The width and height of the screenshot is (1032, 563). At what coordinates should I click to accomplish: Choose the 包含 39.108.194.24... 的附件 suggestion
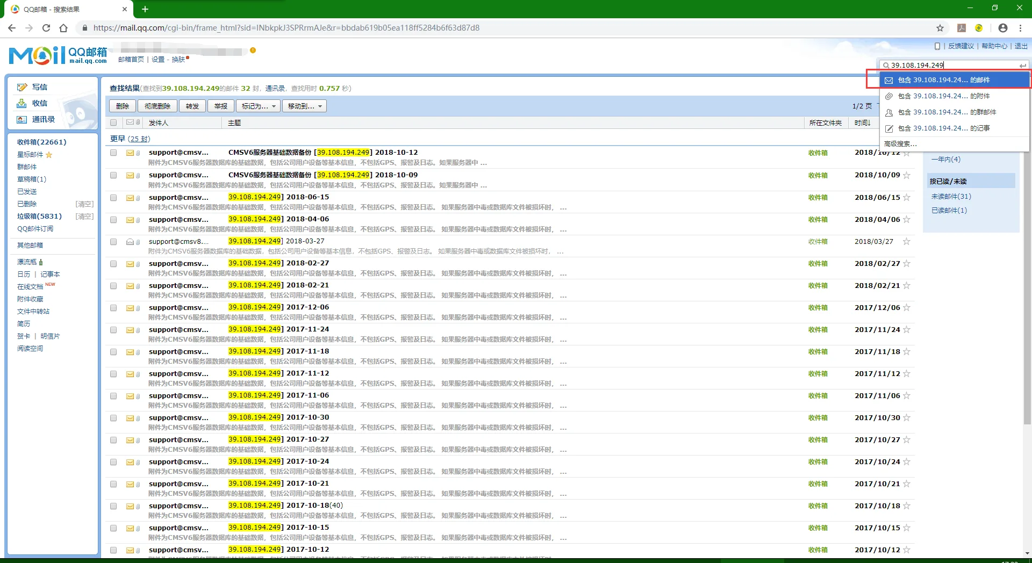954,96
